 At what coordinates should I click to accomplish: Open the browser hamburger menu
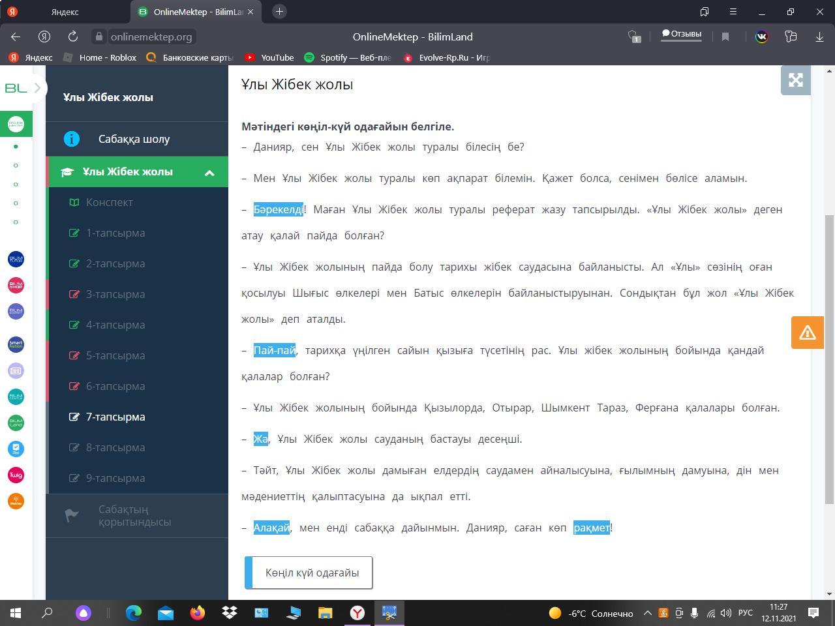pyautogui.click(x=733, y=12)
